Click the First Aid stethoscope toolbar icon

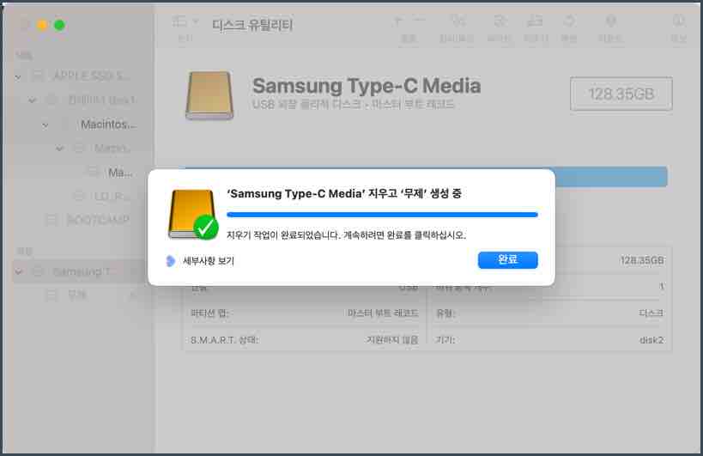458,21
